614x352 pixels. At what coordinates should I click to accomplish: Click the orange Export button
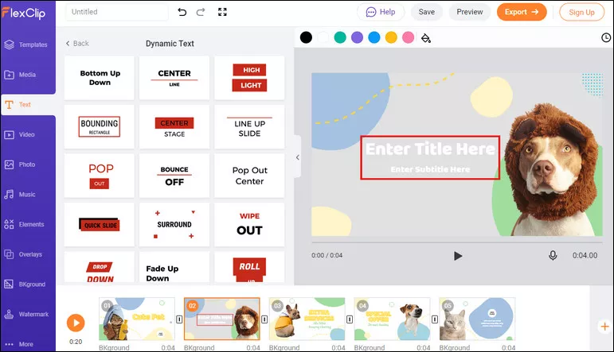pos(522,12)
